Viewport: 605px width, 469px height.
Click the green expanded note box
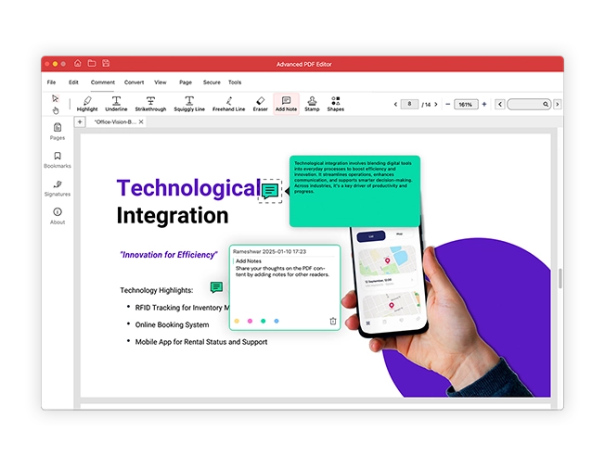pos(354,191)
